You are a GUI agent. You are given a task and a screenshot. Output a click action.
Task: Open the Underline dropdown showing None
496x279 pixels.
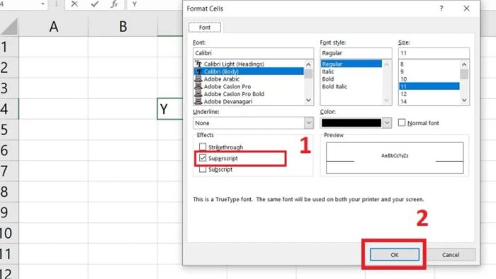point(253,123)
